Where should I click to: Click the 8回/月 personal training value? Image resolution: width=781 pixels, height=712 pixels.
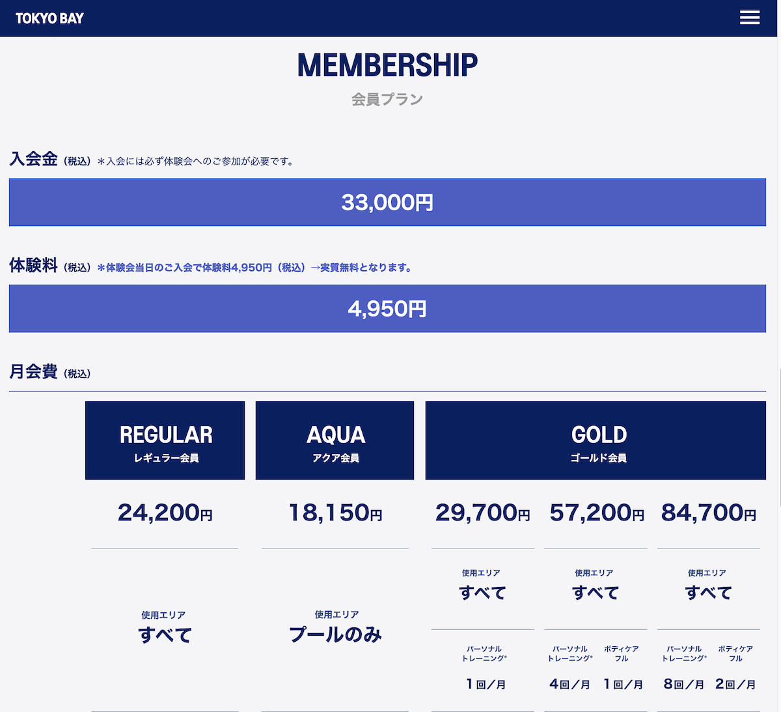click(683, 684)
